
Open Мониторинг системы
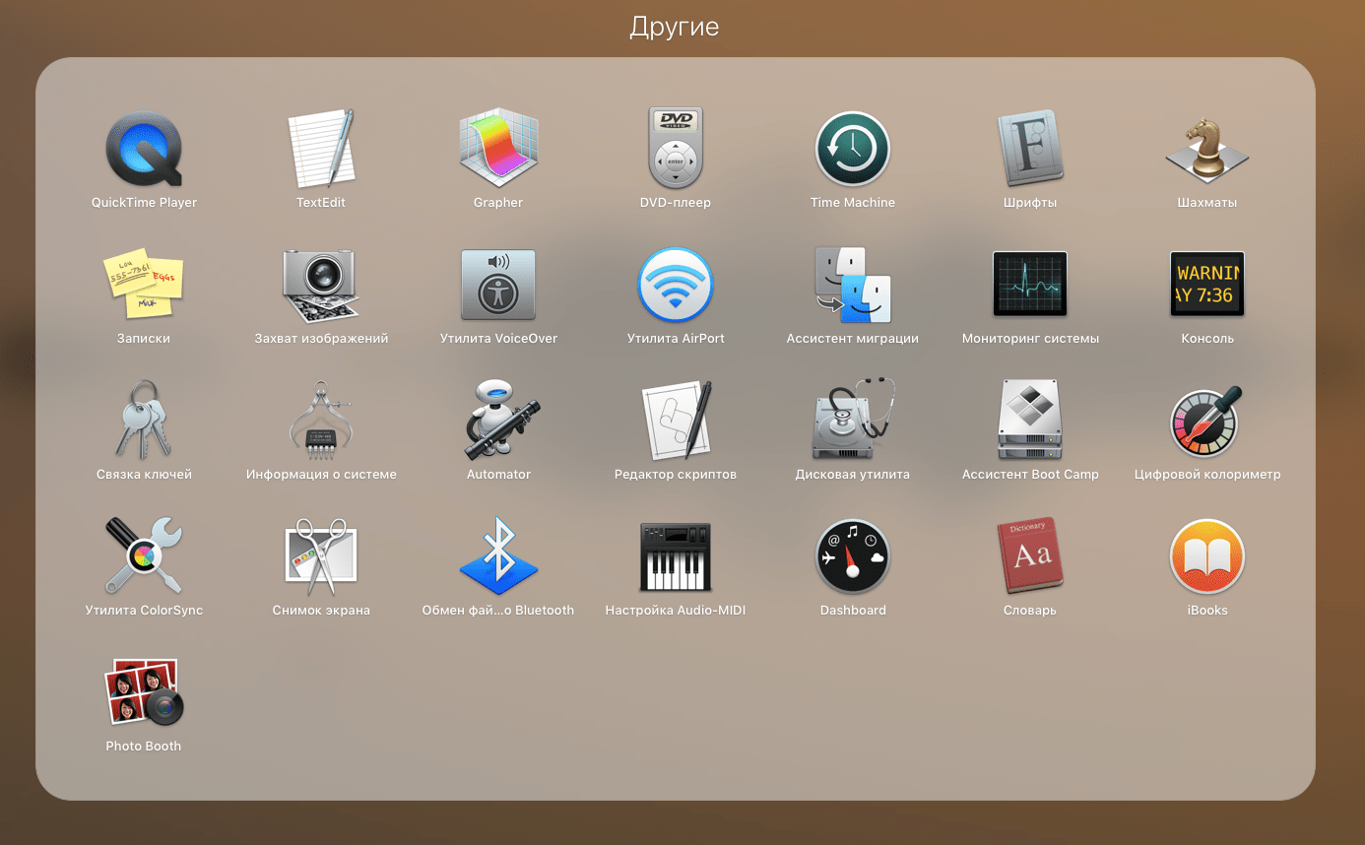pos(1030,285)
